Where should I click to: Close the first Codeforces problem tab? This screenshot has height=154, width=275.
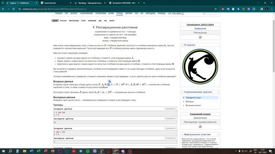coord(37,3)
